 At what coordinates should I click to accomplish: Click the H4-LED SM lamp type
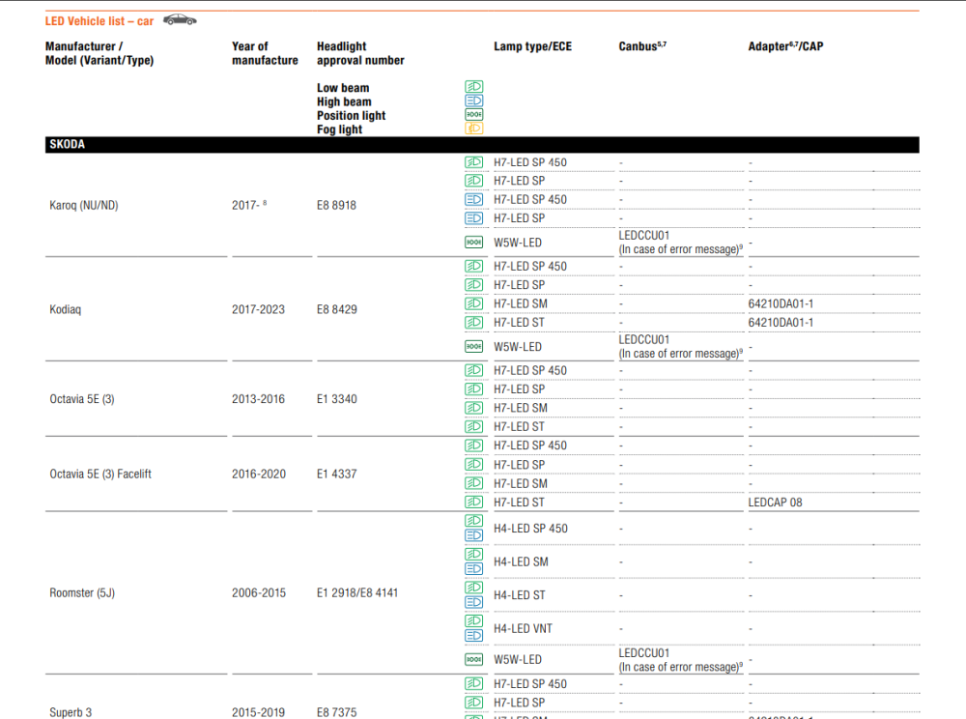pyautogui.click(x=521, y=561)
